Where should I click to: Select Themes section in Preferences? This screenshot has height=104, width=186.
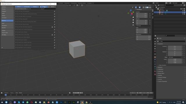click(7, 9)
